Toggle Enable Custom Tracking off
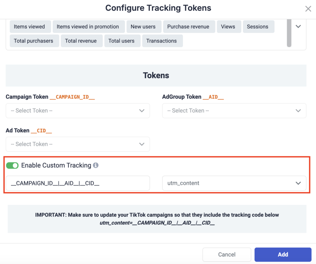 12,165
